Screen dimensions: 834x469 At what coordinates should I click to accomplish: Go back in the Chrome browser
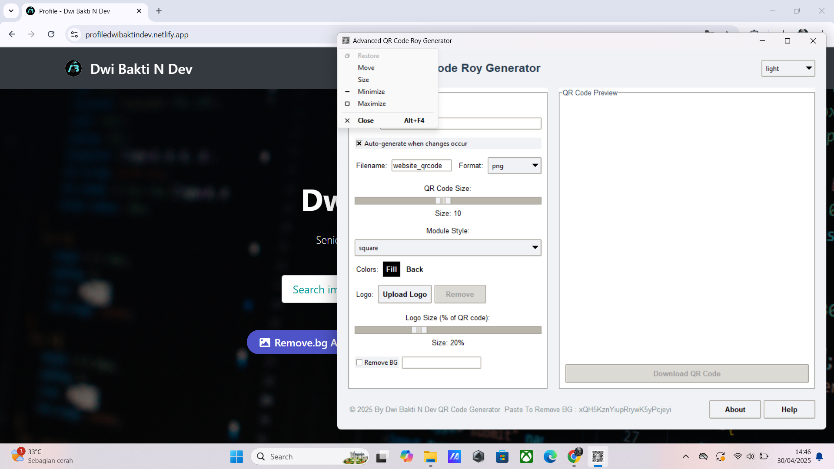[12, 34]
